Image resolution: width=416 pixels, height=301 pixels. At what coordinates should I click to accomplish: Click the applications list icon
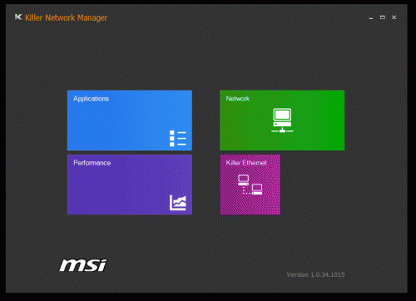[x=178, y=138]
